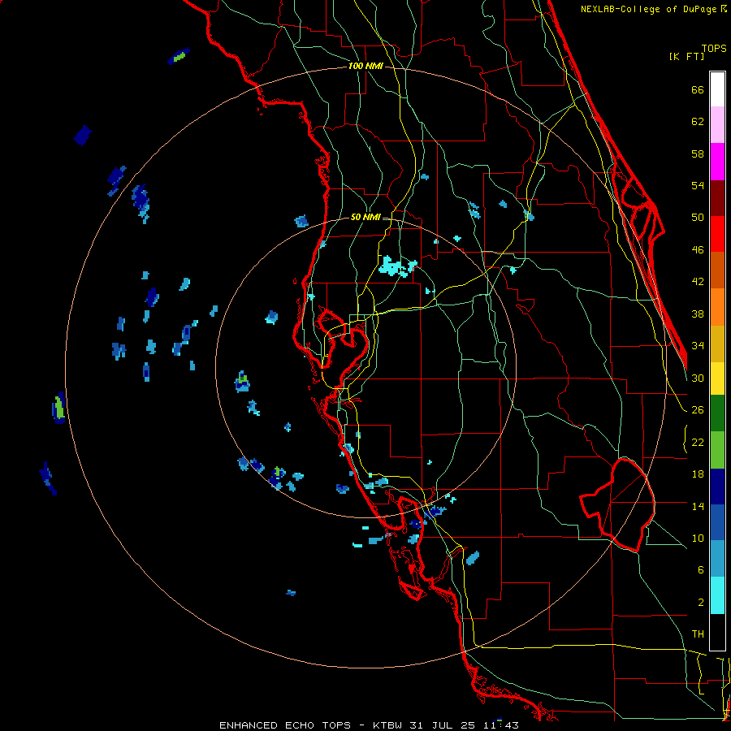Screen dimensions: 731x731
Task: Click the yellow swatch between 34 and 30
Action: pos(717,378)
